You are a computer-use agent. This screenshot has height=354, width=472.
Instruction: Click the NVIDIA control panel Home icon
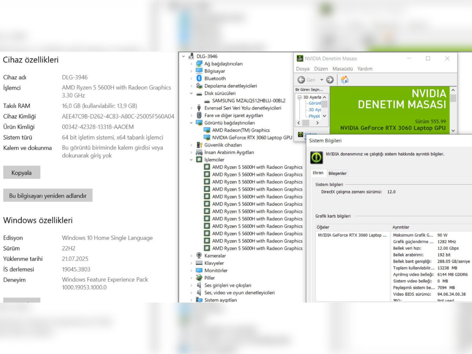tap(345, 79)
